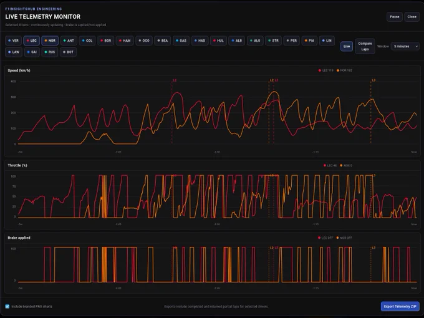Add the ANT driver to charts
Screen dimensions: 424x318
(x=69, y=41)
